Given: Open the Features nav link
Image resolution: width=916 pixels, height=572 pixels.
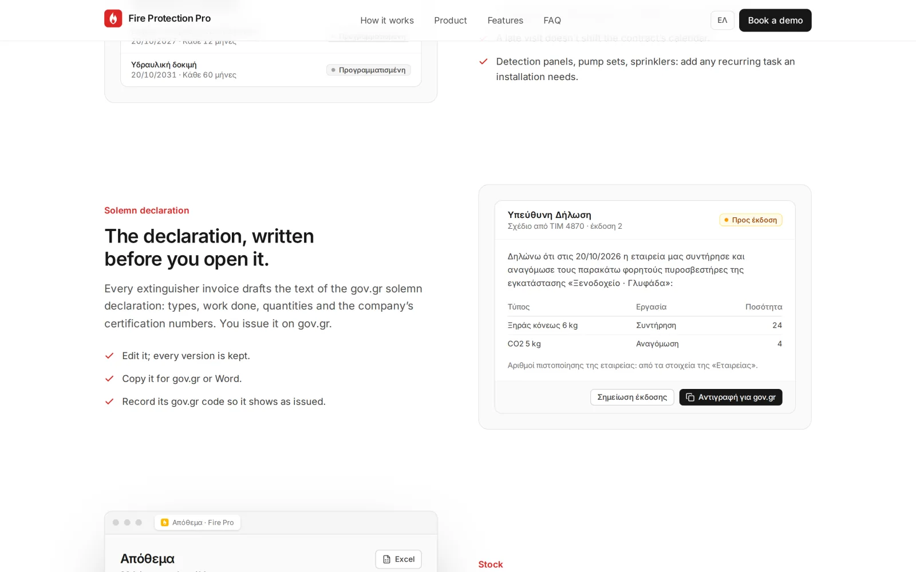Looking at the screenshot, I should [x=506, y=21].
